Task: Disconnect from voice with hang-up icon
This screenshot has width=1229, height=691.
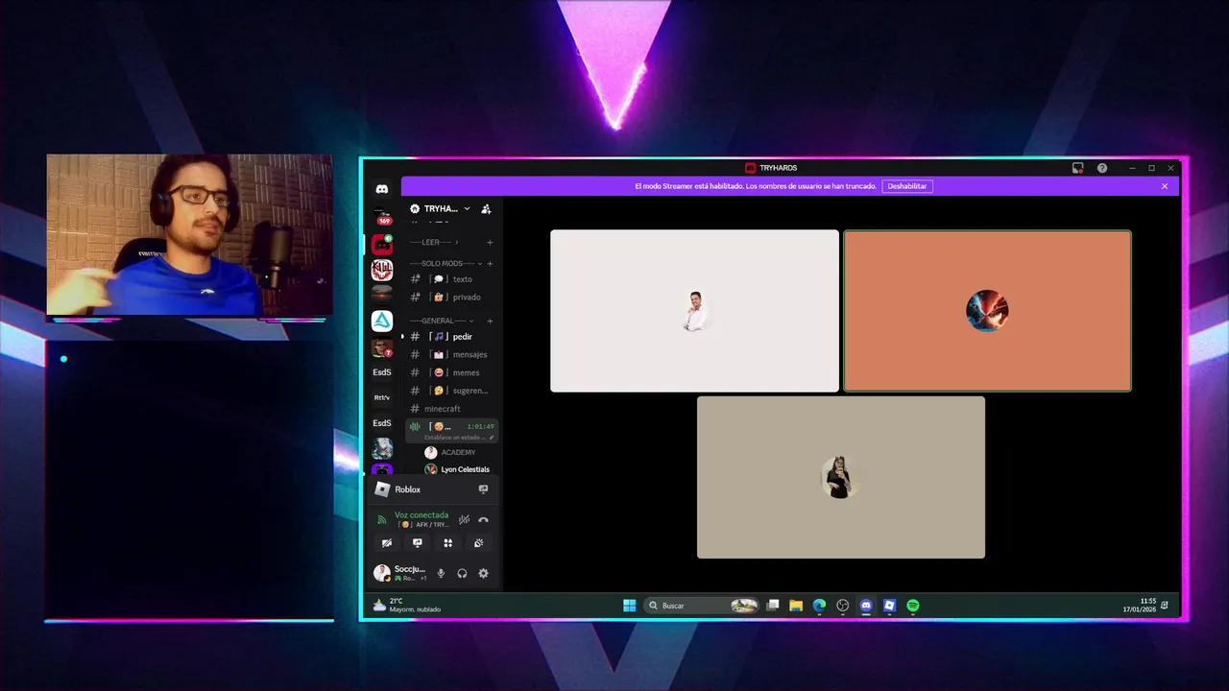Action: [483, 519]
